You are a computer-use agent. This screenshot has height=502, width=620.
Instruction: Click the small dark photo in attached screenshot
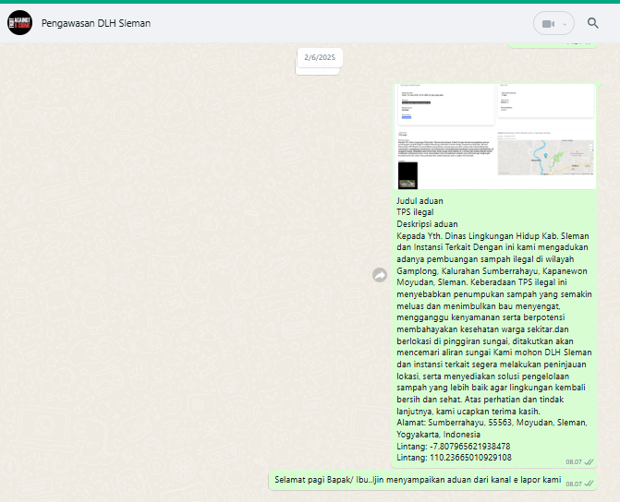click(407, 175)
